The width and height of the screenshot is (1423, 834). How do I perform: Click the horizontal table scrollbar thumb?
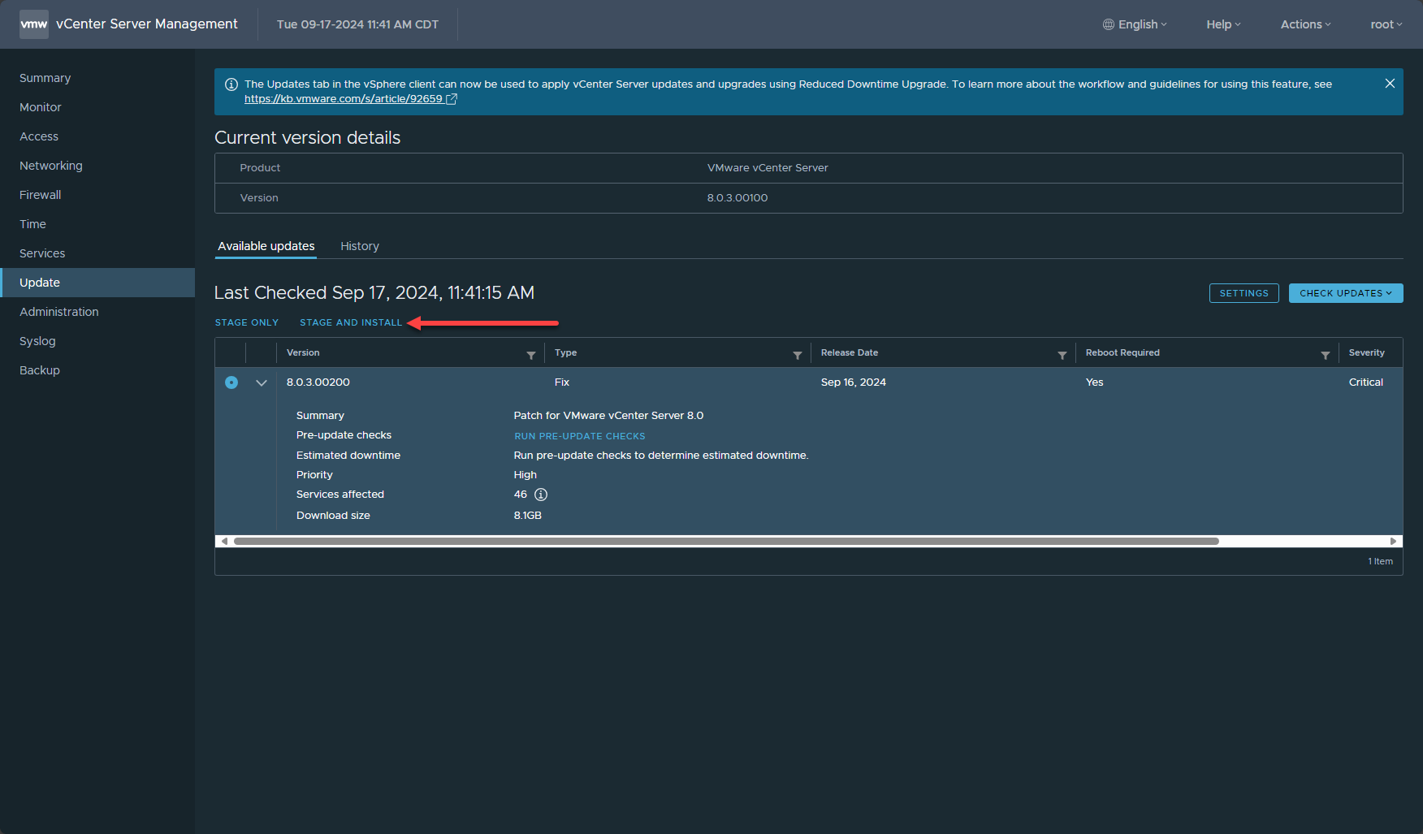pos(725,541)
